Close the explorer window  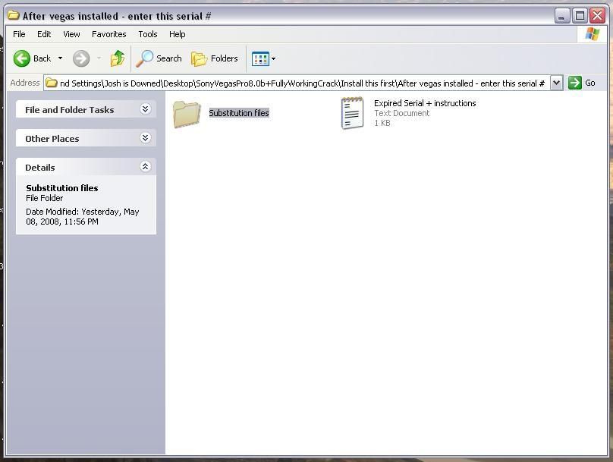click(597, 16)
